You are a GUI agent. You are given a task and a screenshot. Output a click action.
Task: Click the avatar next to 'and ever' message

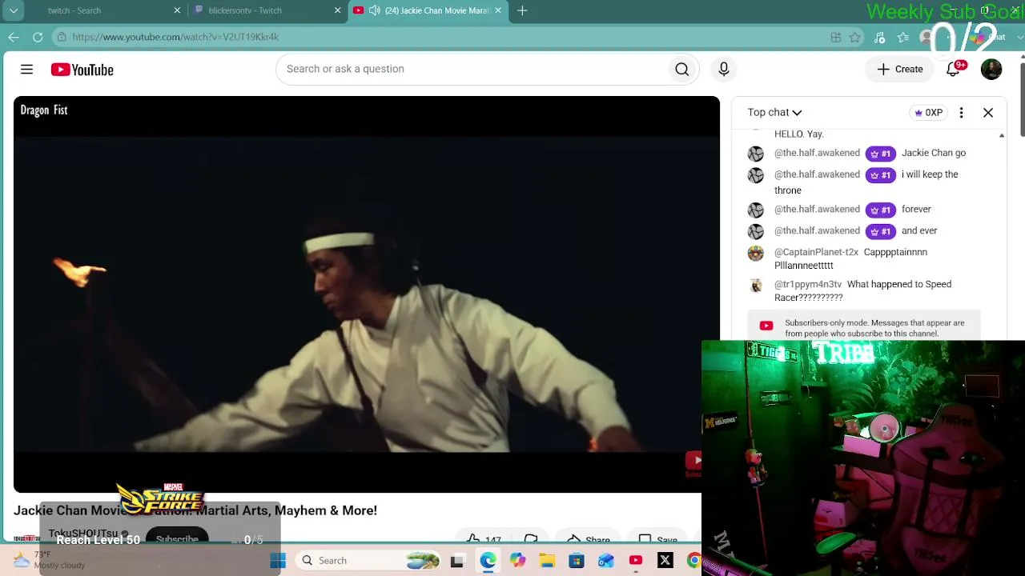756,231
